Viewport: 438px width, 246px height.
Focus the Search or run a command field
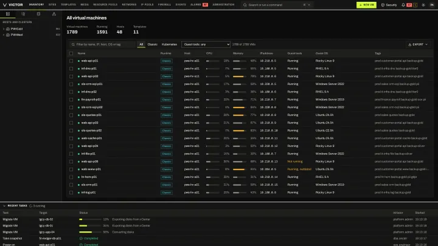tap(277, 5)
